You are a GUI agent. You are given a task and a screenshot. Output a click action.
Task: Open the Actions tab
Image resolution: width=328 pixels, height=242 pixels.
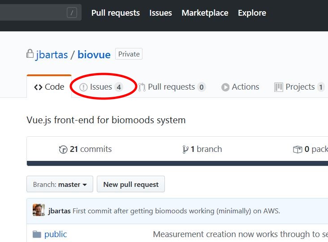[x=240, y=87]
